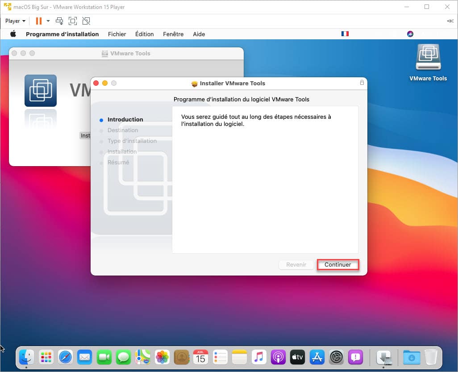Open the Fenêtre menu
458x372 pixels.
click(x=173, y=34)
